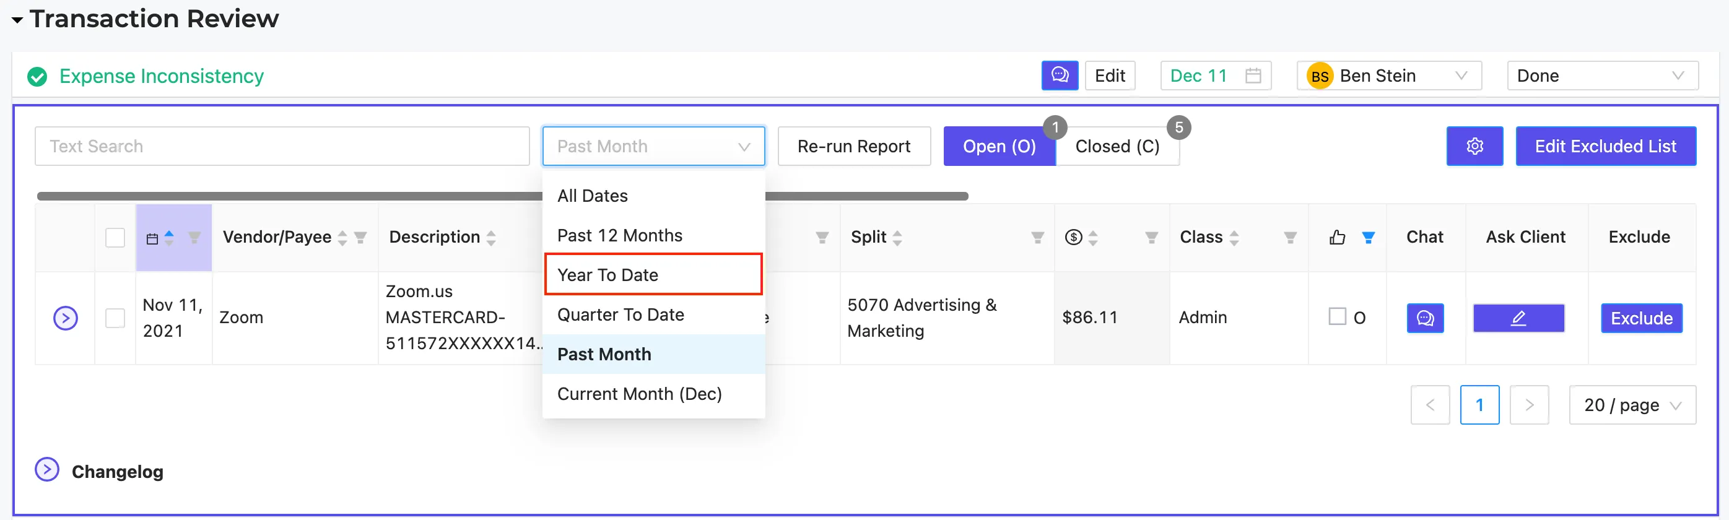Switch to the Closed (C) tab

pos(1117,146)
